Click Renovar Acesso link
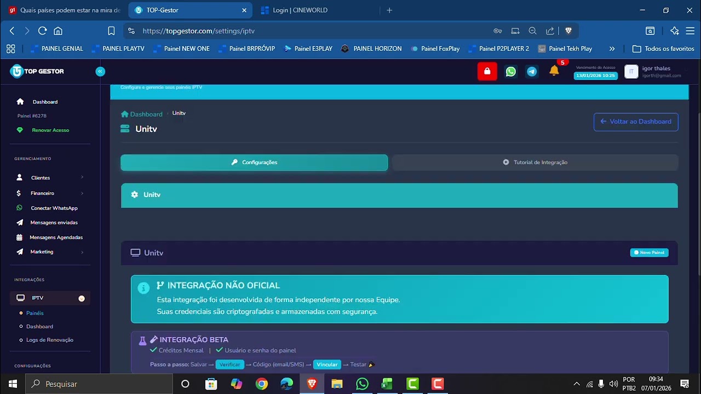Viewport: 701px width, 394px height. [x=50, y=130]
